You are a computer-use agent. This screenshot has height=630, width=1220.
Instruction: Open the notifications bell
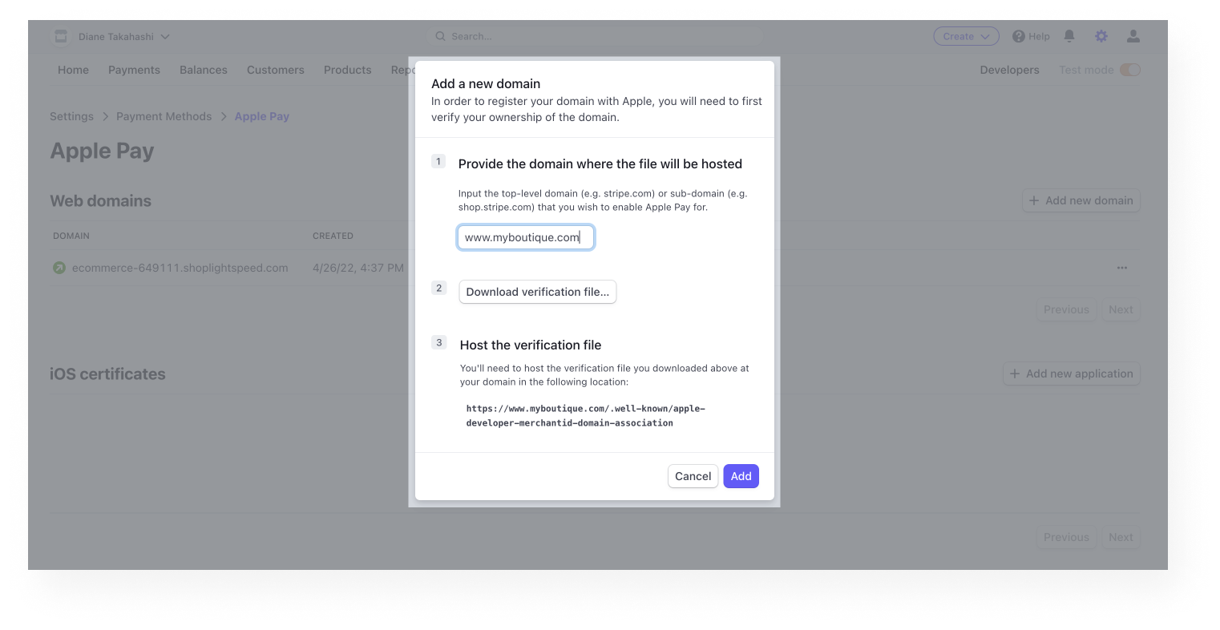coord(1068,36)
